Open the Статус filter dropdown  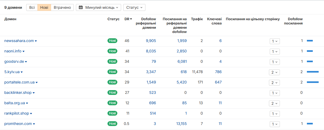[x=134, y=7]
